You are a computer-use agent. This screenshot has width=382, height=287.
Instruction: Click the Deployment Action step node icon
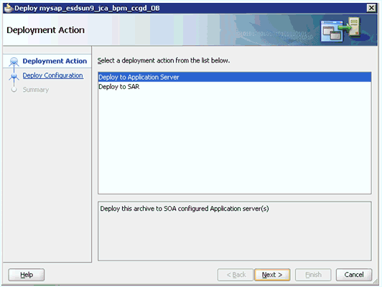click(x=14, y=61)
